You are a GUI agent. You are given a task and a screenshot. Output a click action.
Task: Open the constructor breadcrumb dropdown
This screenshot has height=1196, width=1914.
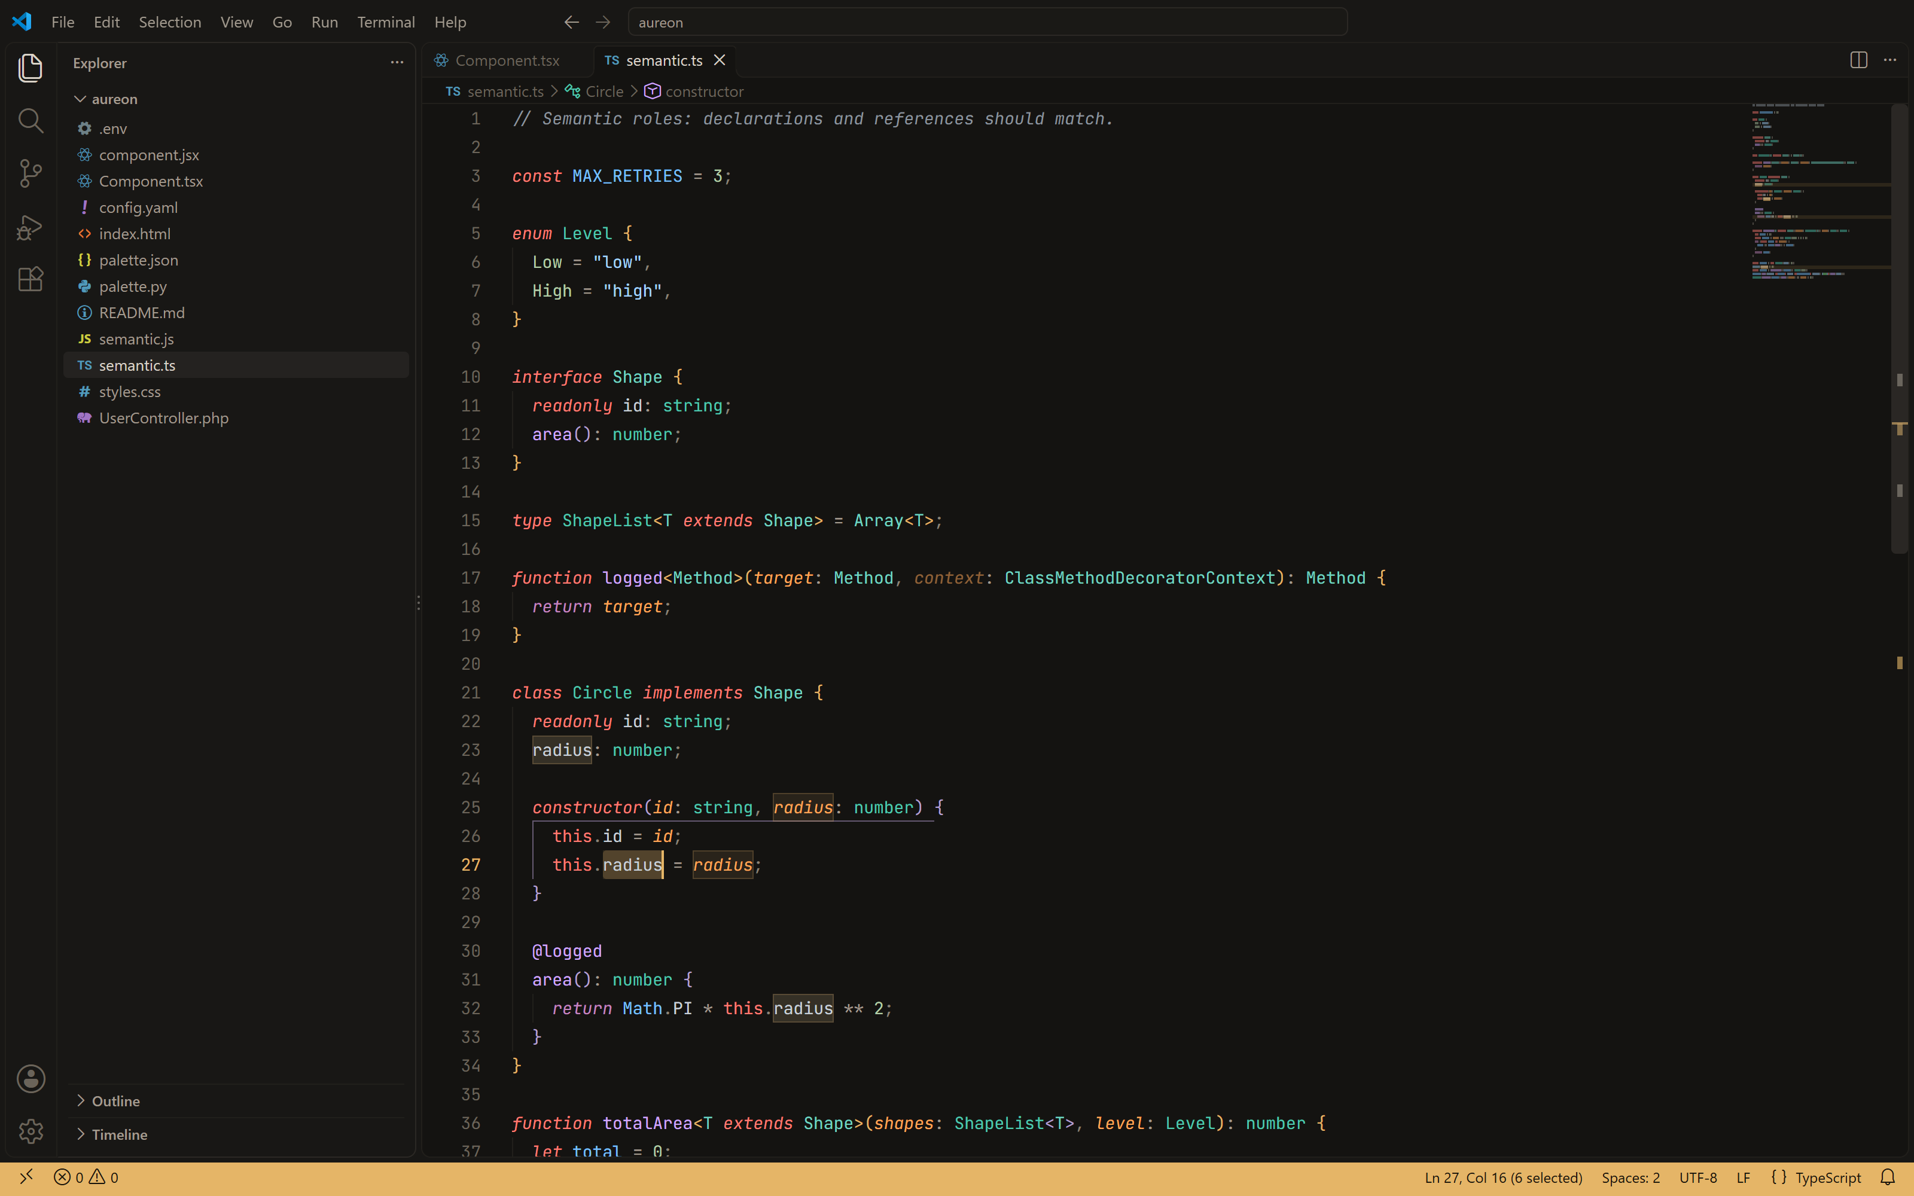point(694,91)
